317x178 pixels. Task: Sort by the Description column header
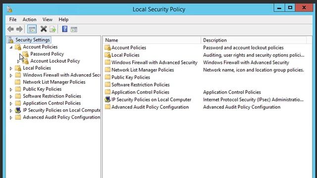click(254, 40)
